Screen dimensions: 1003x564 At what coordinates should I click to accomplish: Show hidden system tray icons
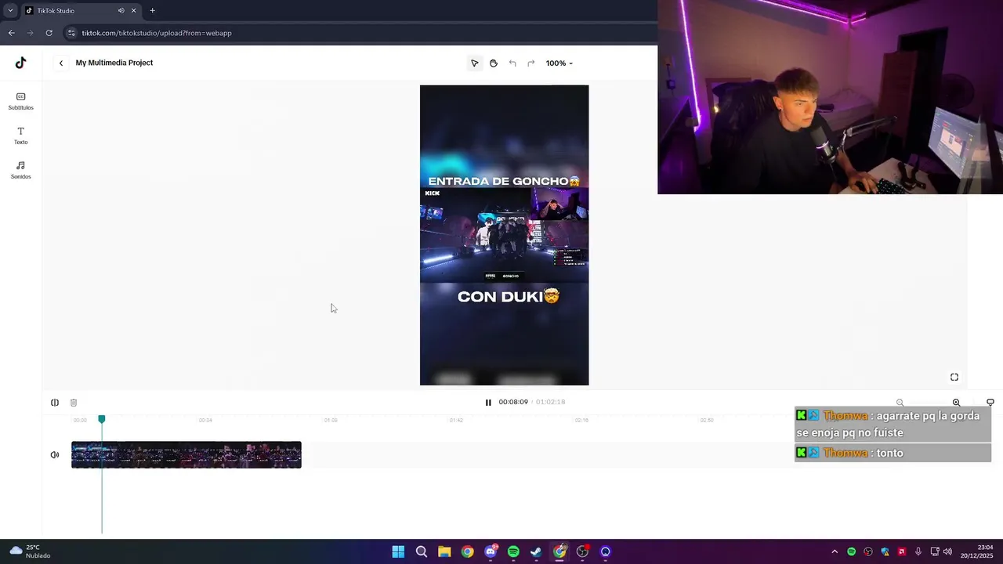click(835, 551)
